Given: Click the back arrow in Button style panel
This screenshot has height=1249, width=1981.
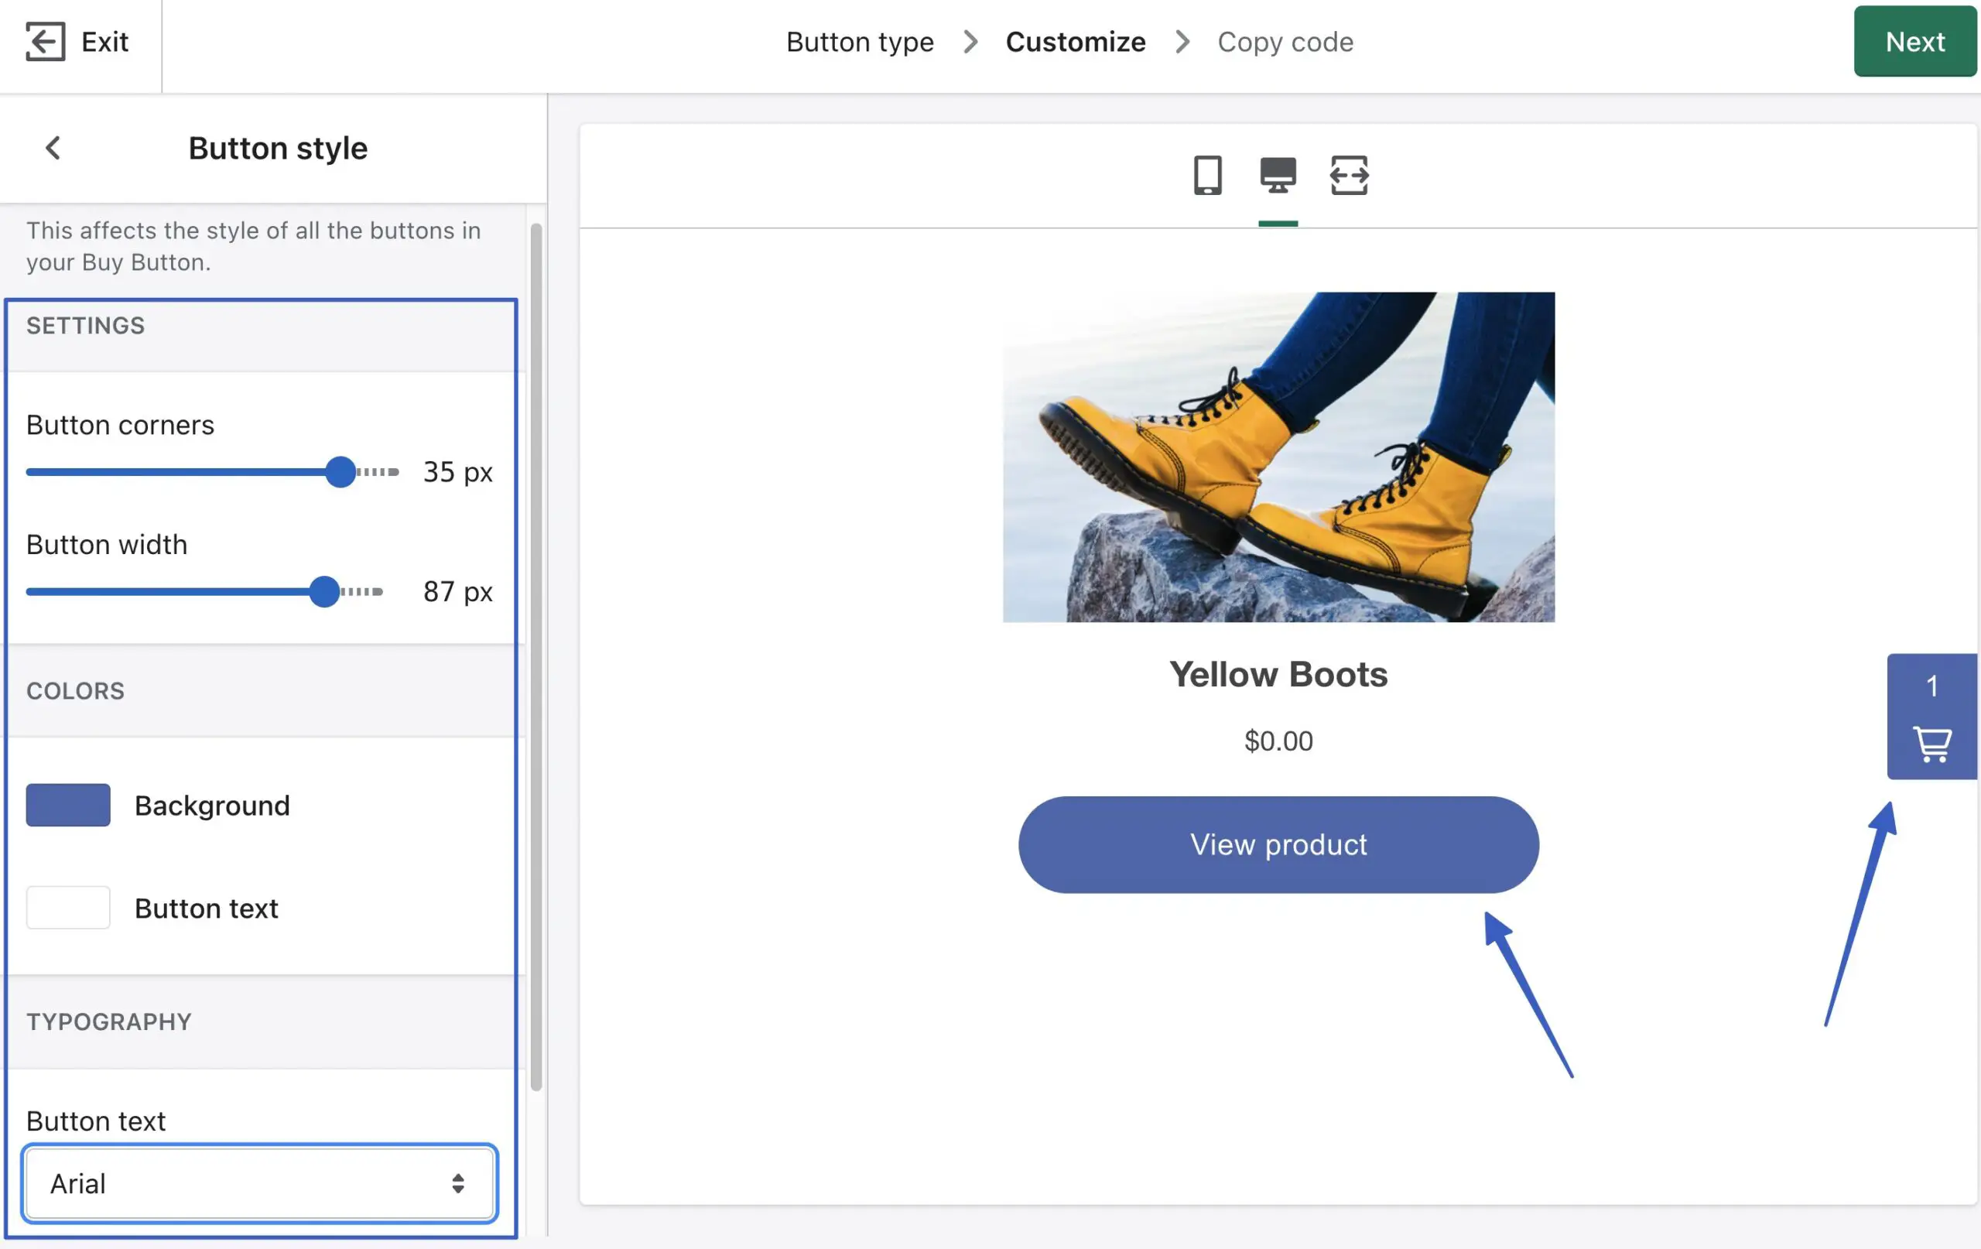Looking at the screenshot, I should click(x=52, y=147).
